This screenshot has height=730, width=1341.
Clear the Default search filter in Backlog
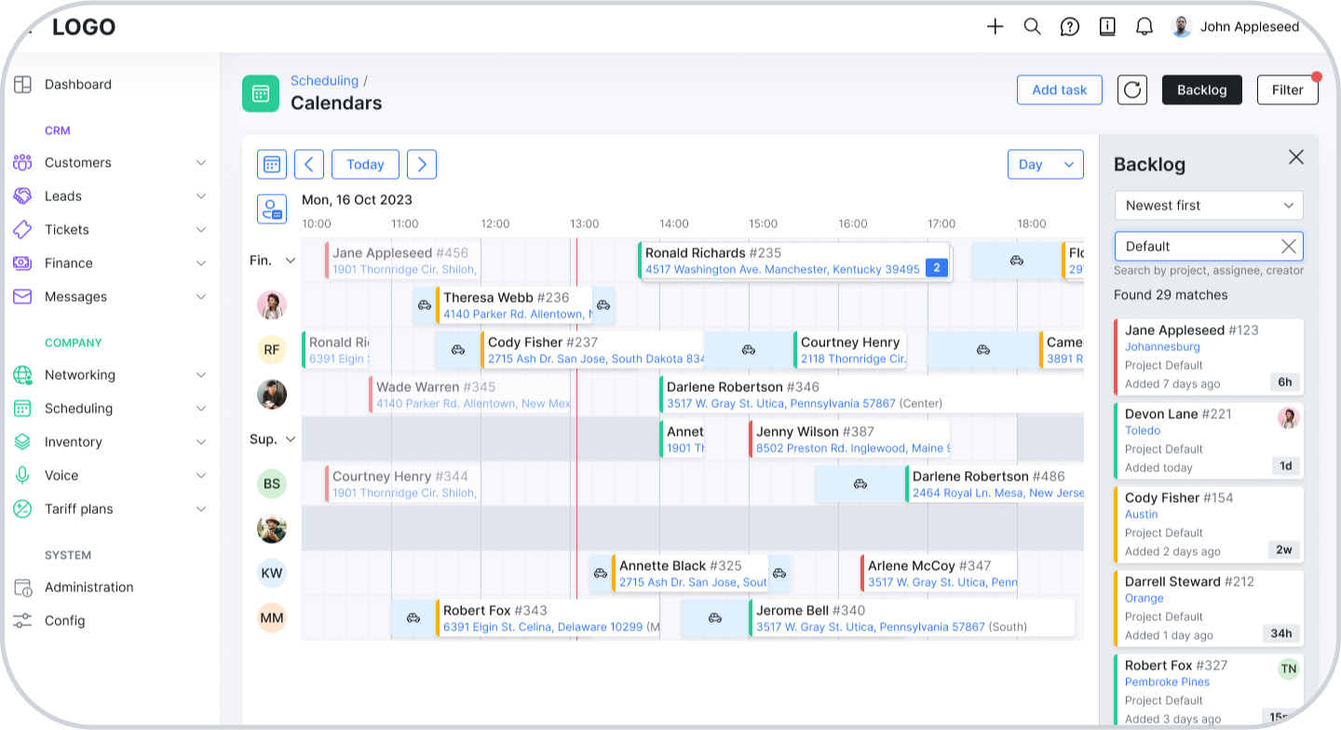coord(1288,246)
